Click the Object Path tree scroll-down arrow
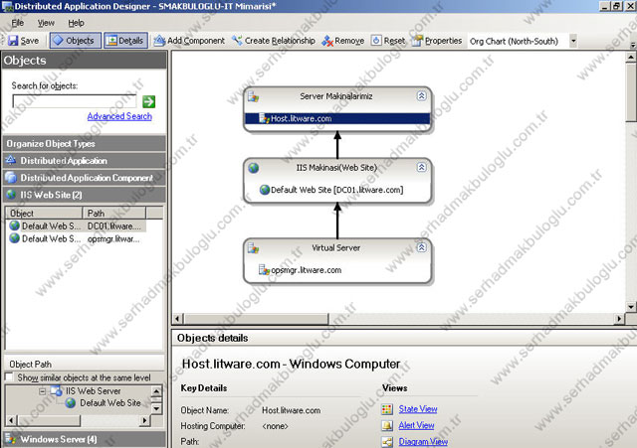 tap(156, 408)
